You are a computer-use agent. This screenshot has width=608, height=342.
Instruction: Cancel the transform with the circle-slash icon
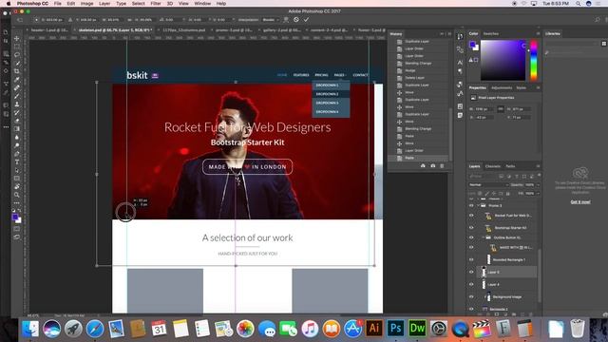(296, 19)
